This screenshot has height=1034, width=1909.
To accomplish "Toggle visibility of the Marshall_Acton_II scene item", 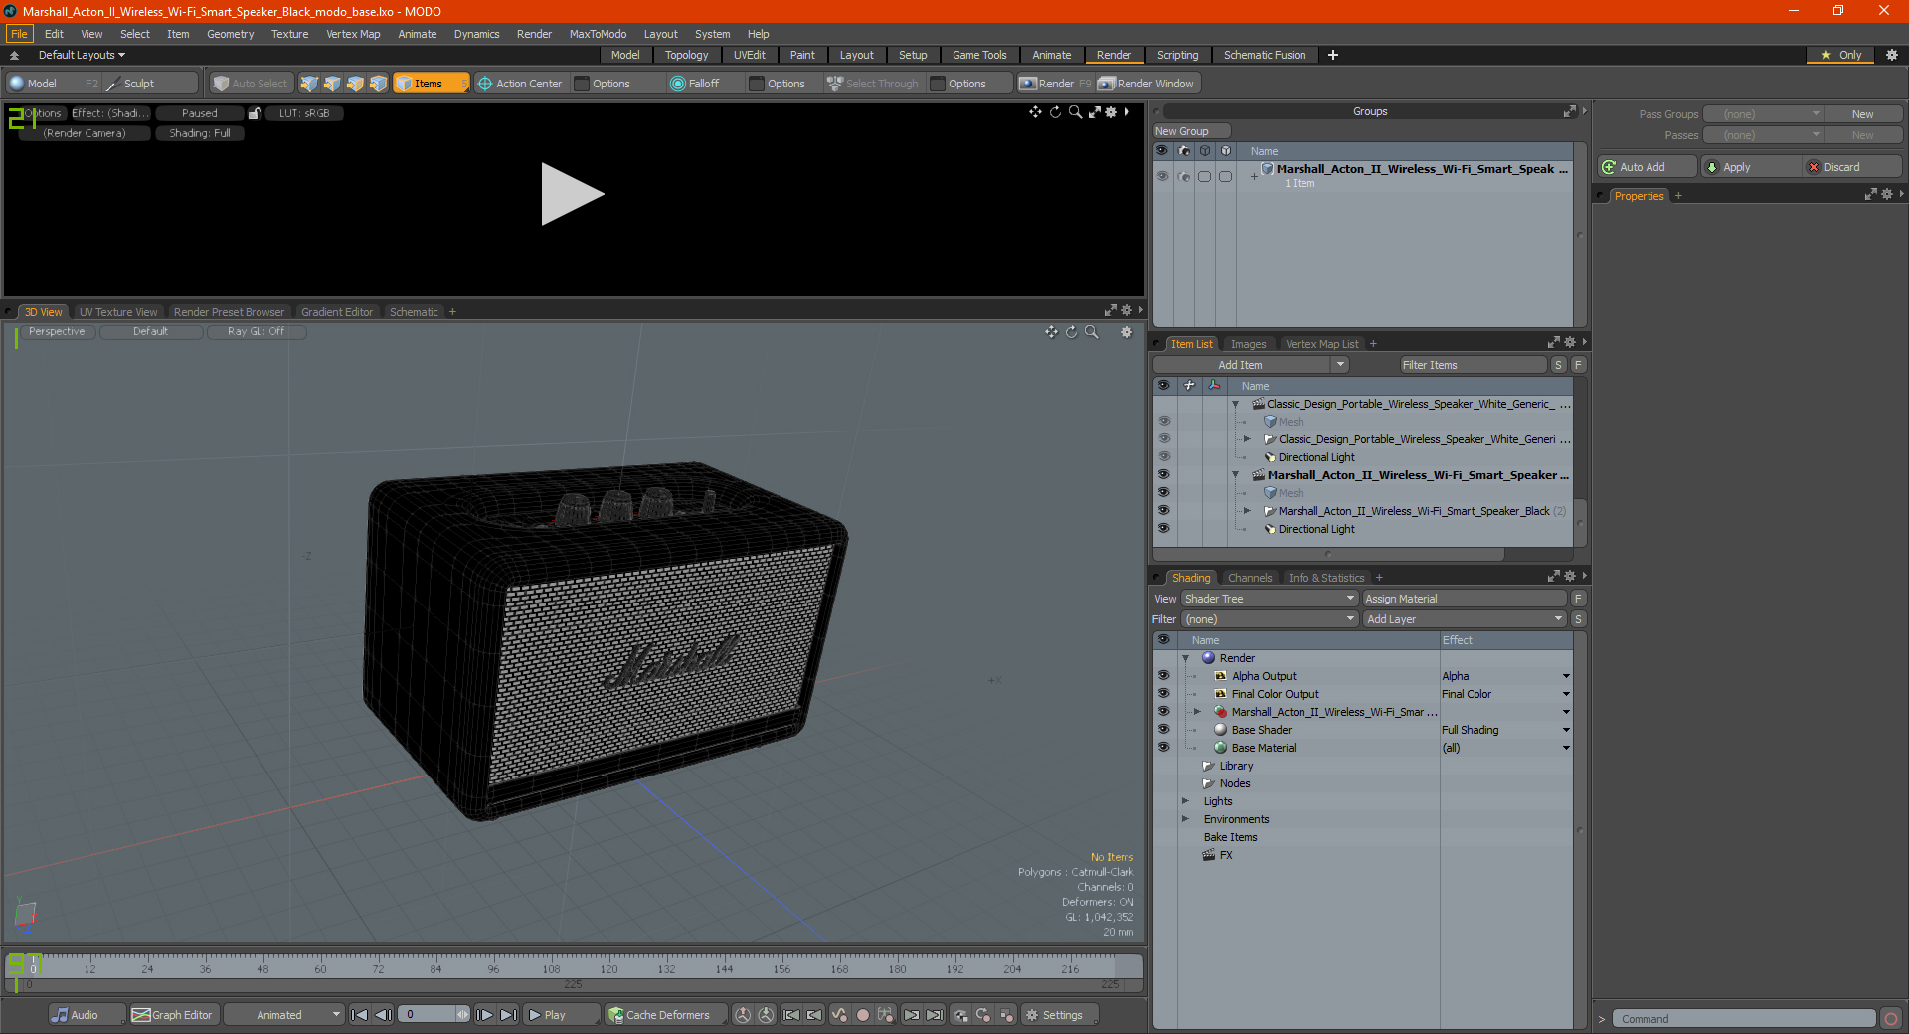I will tap(1163, 475).
